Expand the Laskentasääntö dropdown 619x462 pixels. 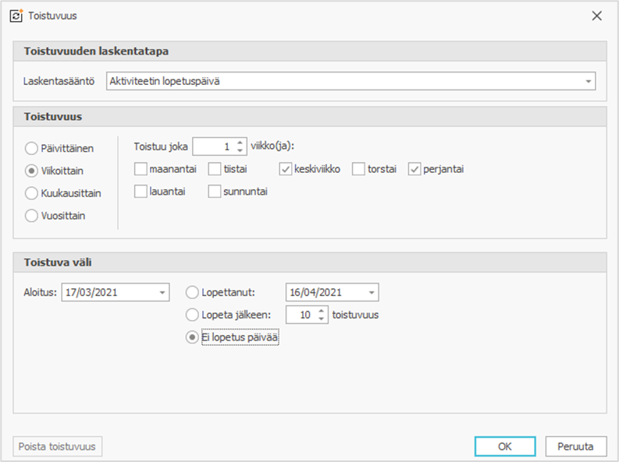587,81
